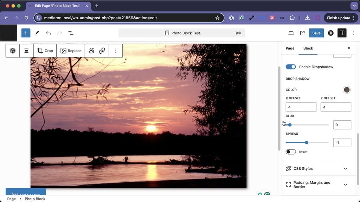Switch to the Page tab
Image resolution: width=360 pixels, height=202 pixels.
pyautogui.click(x=290, y=48)
